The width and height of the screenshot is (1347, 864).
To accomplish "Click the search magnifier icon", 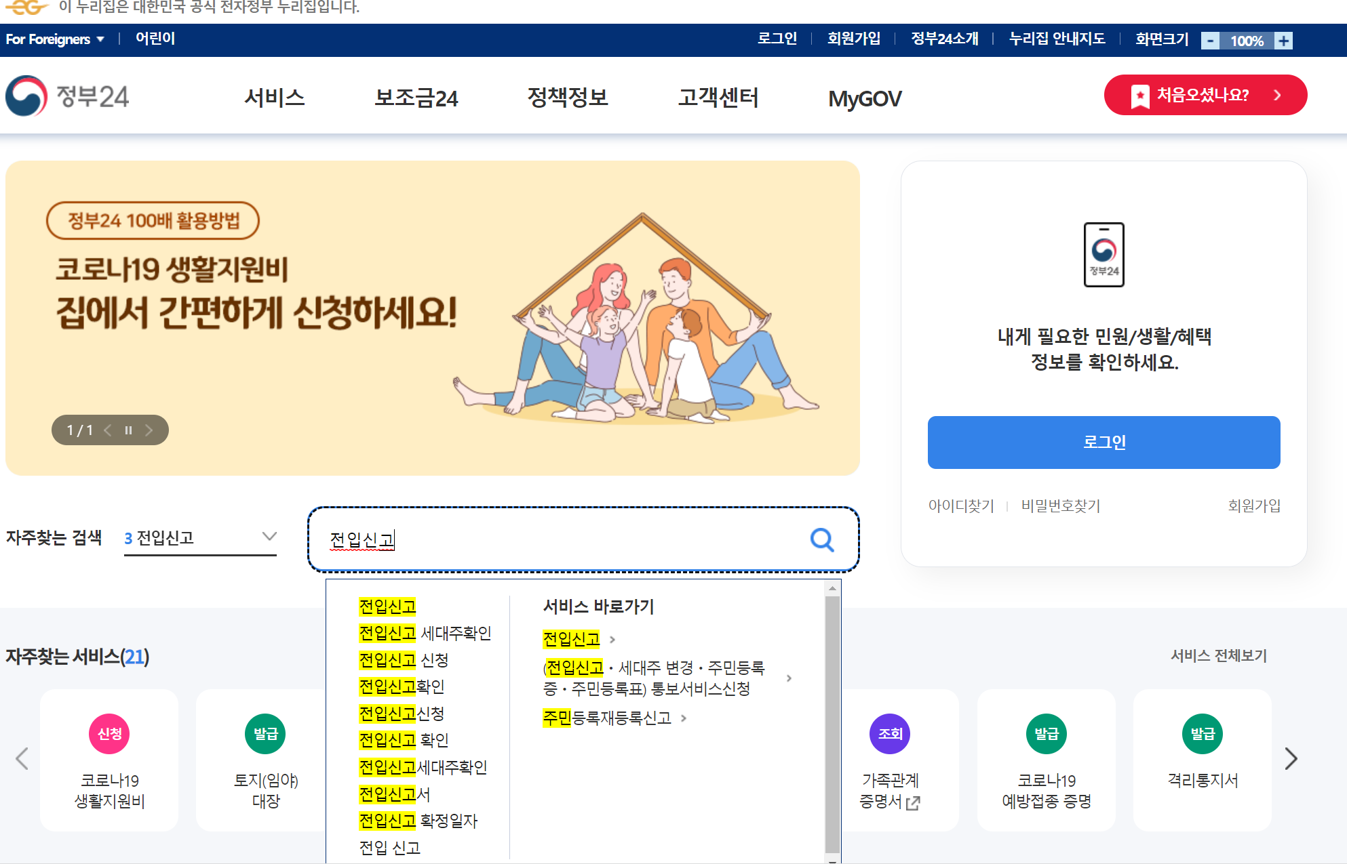I will click(822, 540).
